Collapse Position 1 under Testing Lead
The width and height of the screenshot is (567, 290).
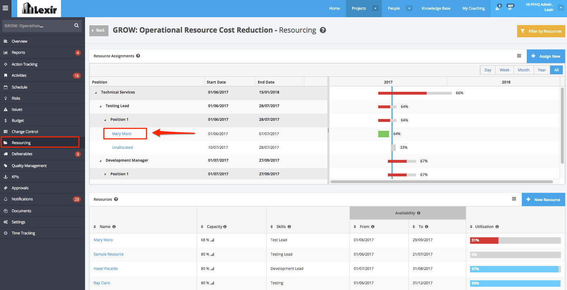coord(105,120)
